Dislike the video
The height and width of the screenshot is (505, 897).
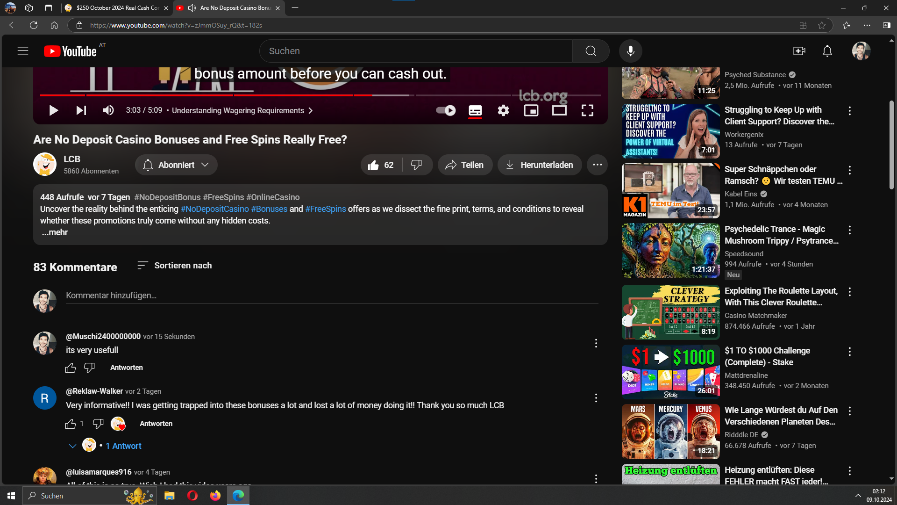click(416, 165)
